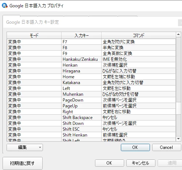The width and height of the screenshot is (182, 170).
Task: Click 変換中 mode cell in the F7 row
Action: click(34, 42)
